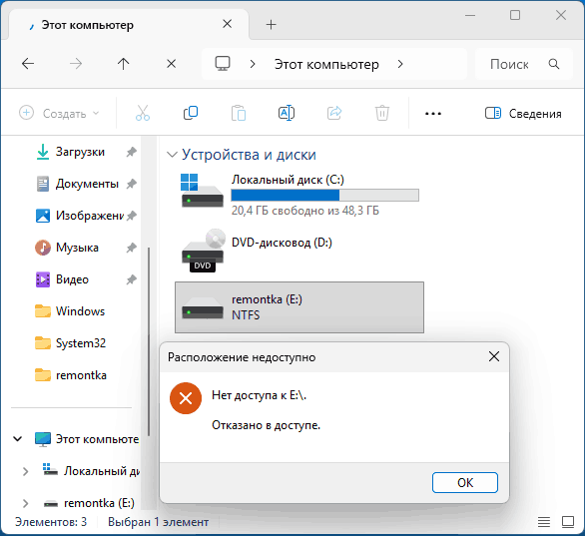
Task: Toggle the Сведения details pane
Action: 523,113
